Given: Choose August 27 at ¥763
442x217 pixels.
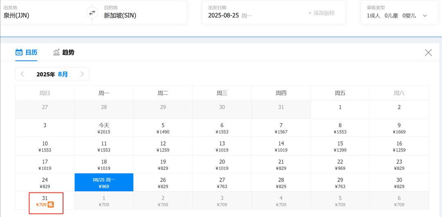Looking at the screenshot, I should pyautogui.click(x=222, y=182).
